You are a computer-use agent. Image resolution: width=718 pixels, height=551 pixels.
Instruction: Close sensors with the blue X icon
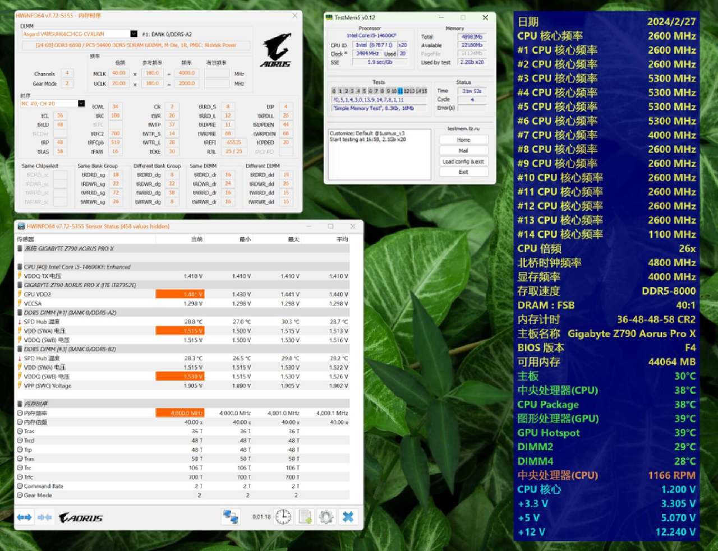tap(348, 517)
